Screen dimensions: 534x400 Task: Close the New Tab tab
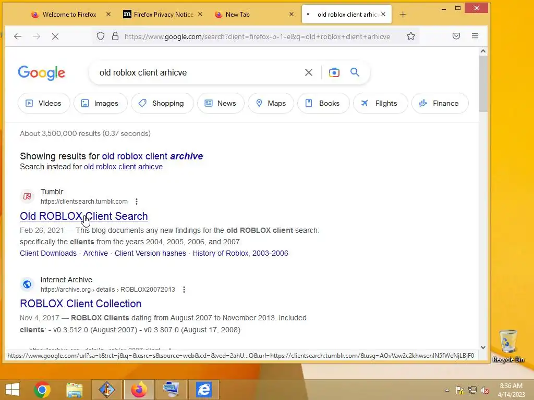292,14
